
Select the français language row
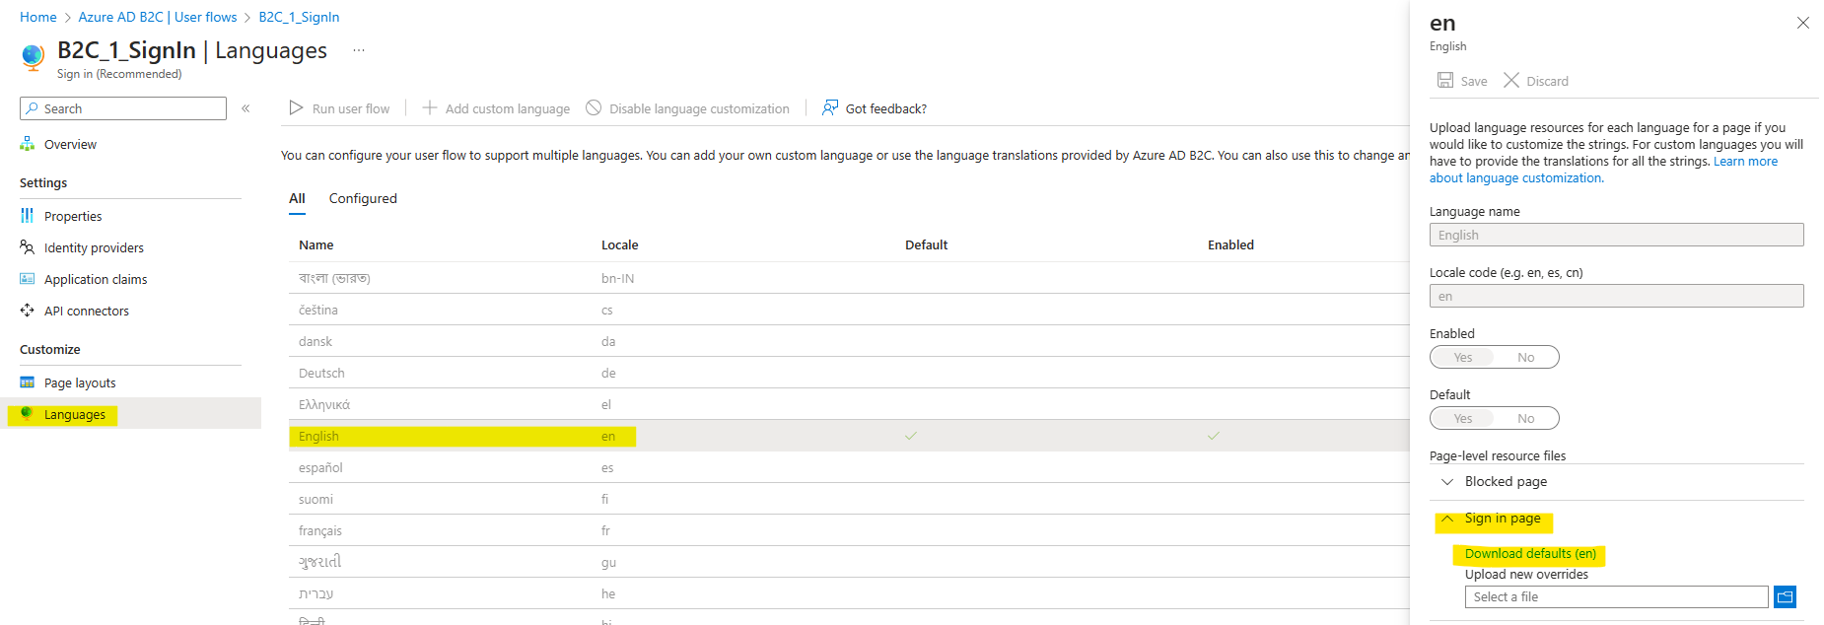coord(849,530)
